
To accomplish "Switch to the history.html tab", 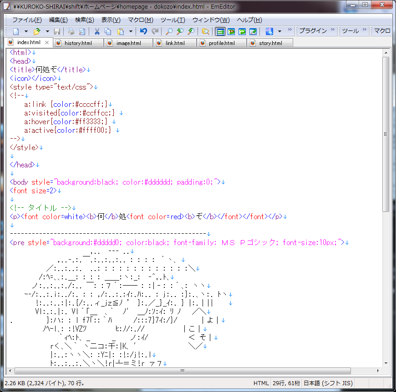I will tap(78, 43).
